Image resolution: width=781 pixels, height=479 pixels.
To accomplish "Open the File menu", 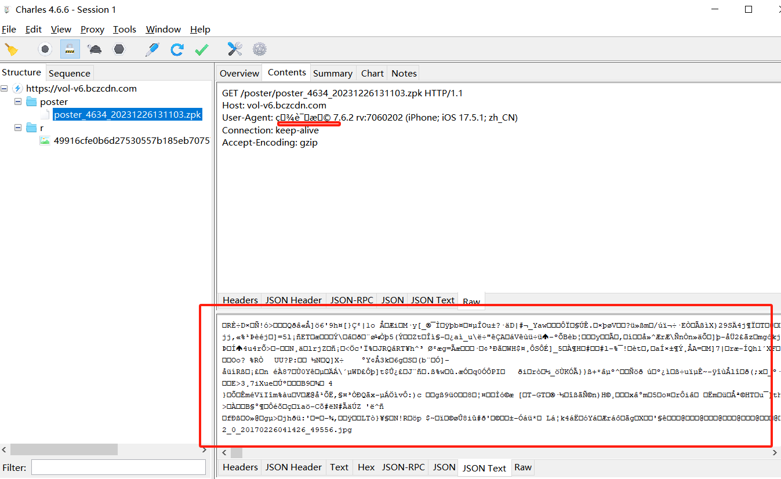I will point(9,30).
